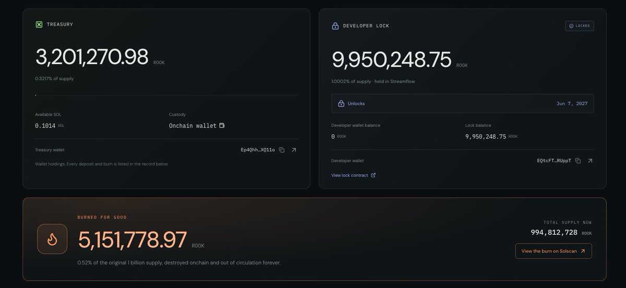Click the Available SOL value 0.1014

tap(45, 126)
